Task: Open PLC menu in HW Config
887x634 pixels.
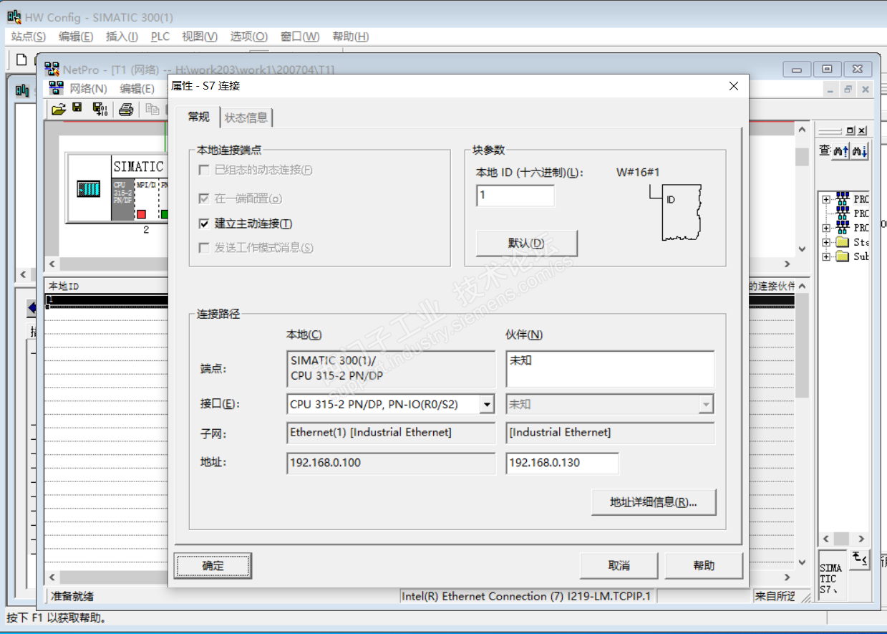Action: click(x=160, y=37)
